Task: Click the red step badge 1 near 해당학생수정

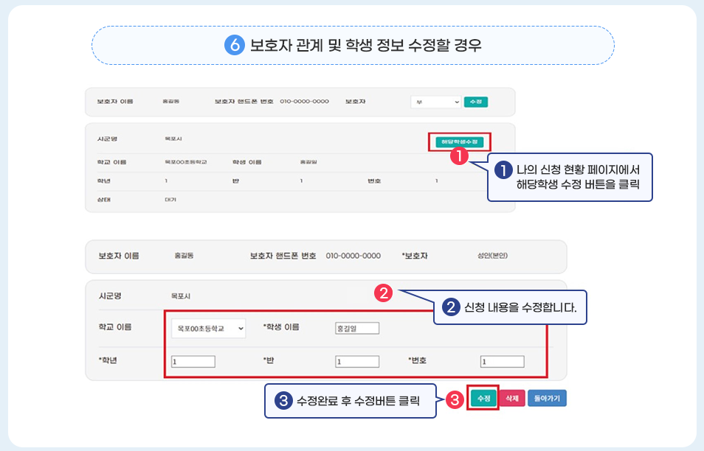Action: tap(459, 157)
